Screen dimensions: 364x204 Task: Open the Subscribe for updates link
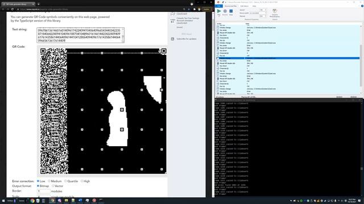tap(187, 39)
